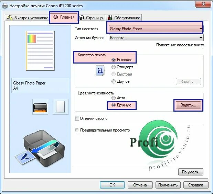
Task: Open the Главная tab
Action: tap(64, 17)
